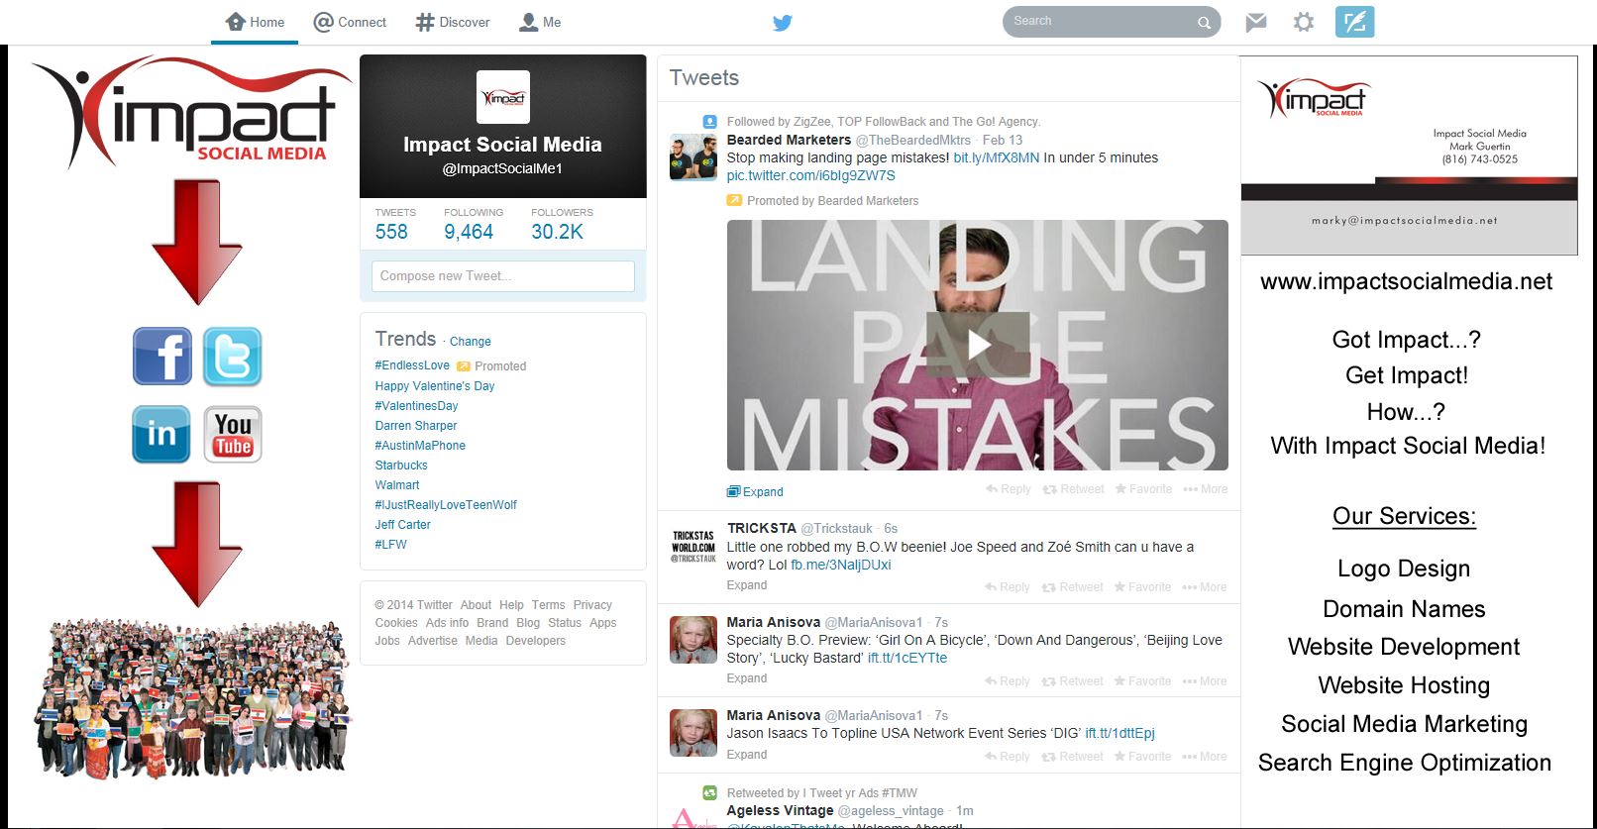The height and width of the screenshot is (829, 1597).
Task: Open More on Jason Isaacs DIG tweet
Action: tap(1205, 757)
